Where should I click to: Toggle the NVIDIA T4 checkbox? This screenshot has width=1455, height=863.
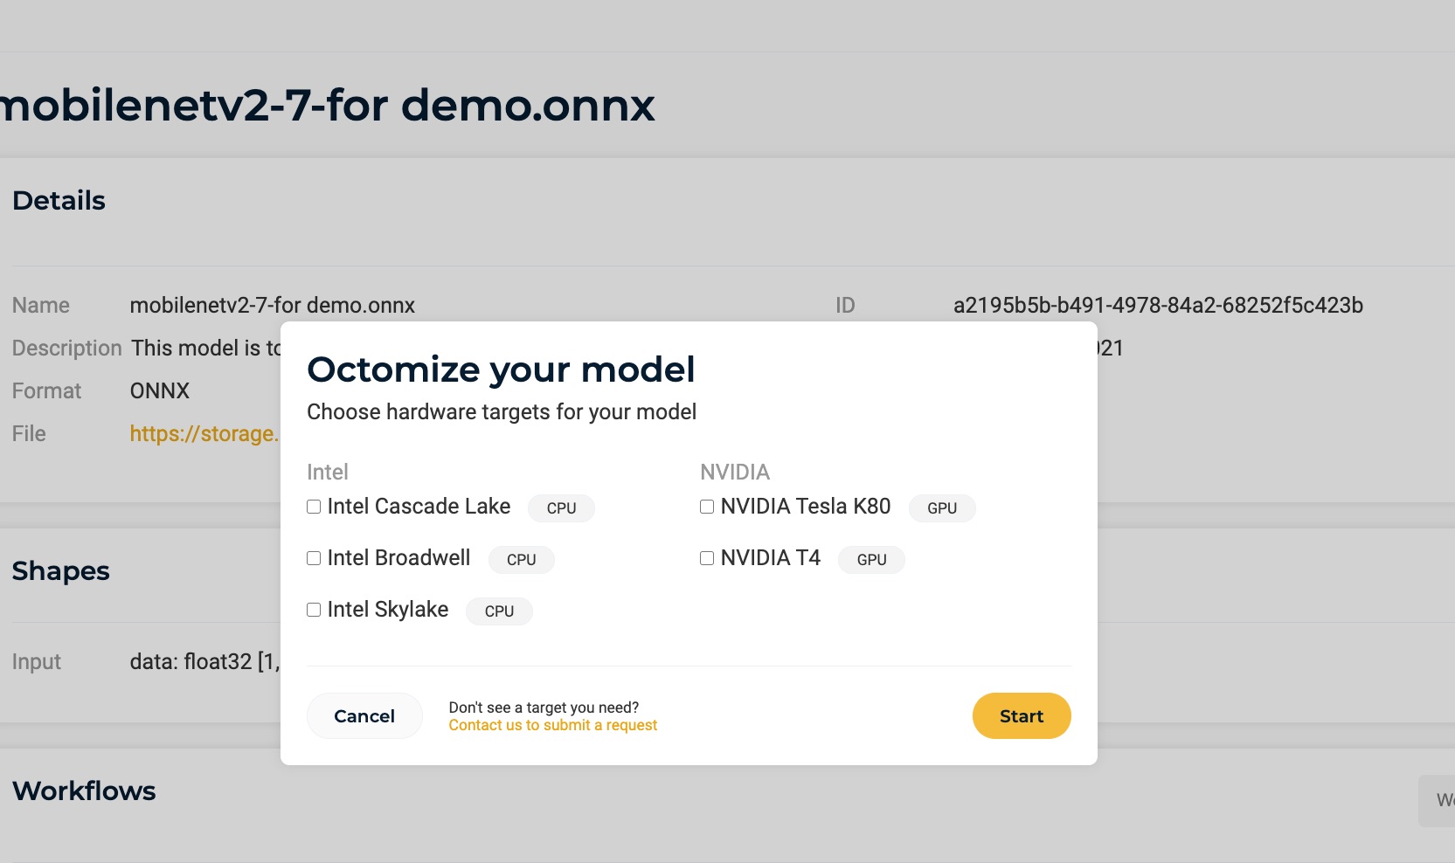707,558
